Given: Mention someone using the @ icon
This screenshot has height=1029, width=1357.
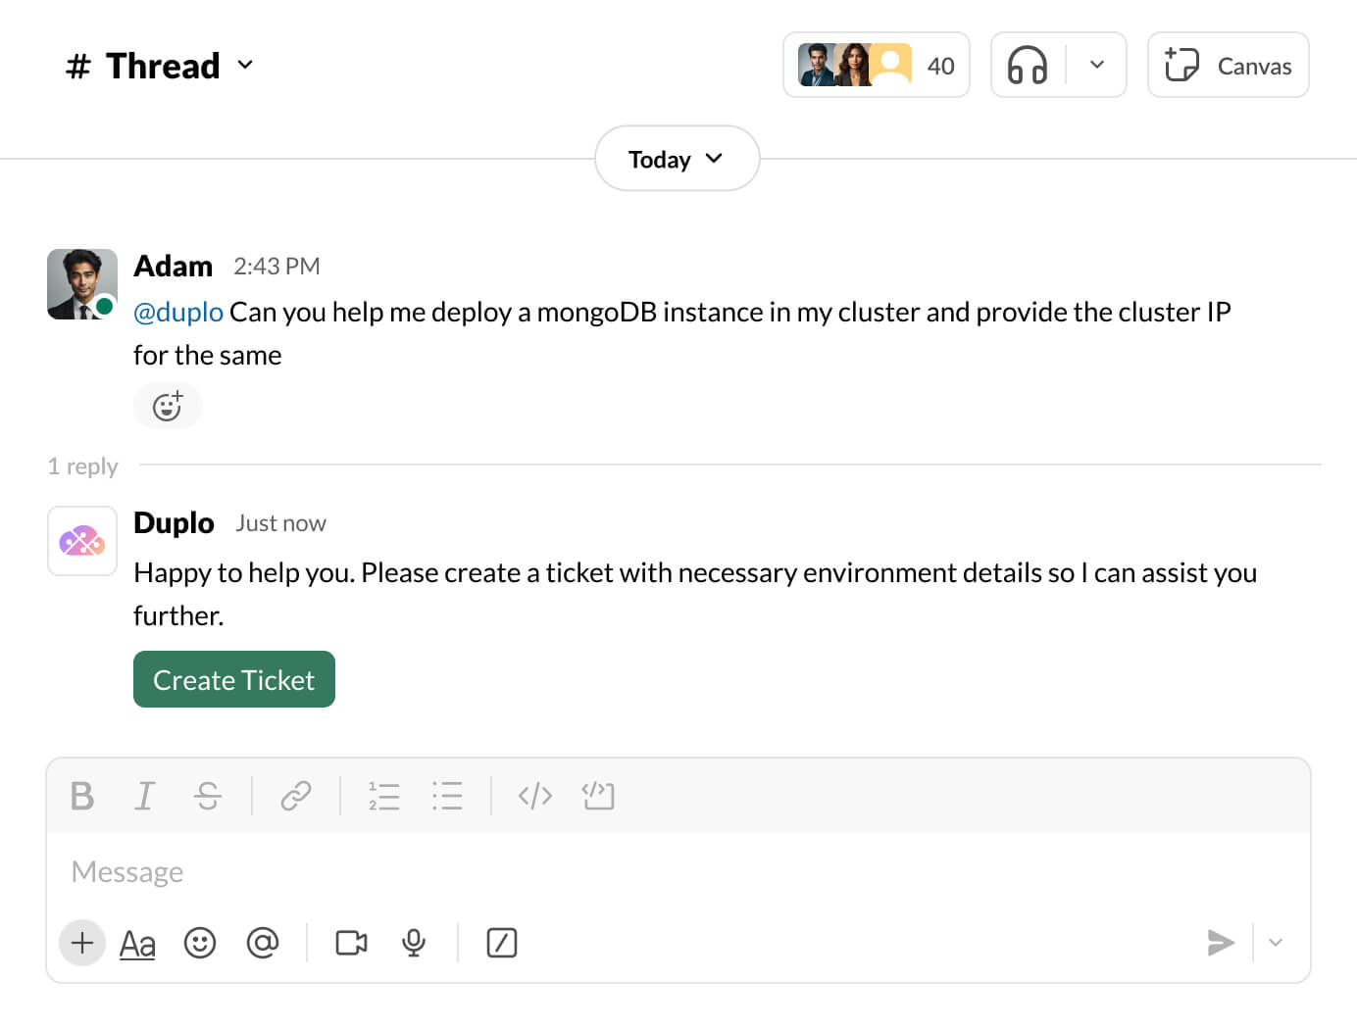Looking at the screenshot, I should (x=263, y=943).
